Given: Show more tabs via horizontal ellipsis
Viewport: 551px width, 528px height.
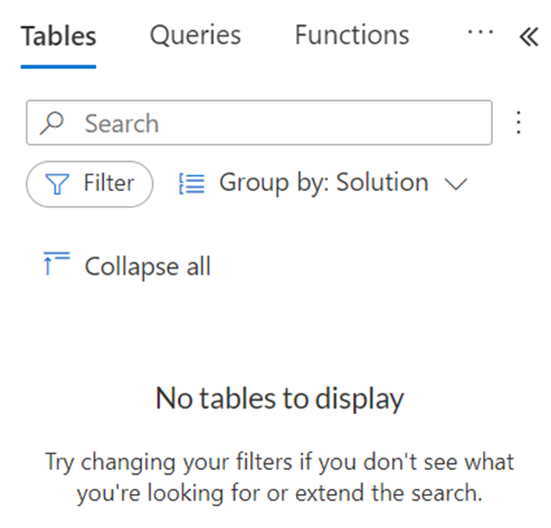Looking at the screenshot, I should pos(480,33).
